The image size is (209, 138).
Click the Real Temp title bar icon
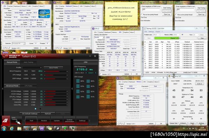click(x=169, y=76)
